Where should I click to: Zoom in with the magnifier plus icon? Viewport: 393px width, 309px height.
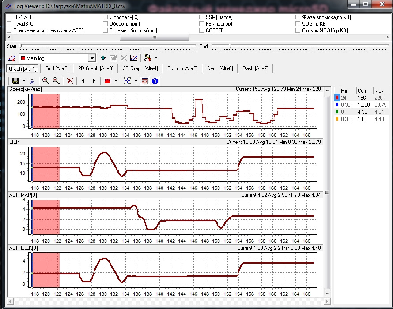click(x=45, y=81)
